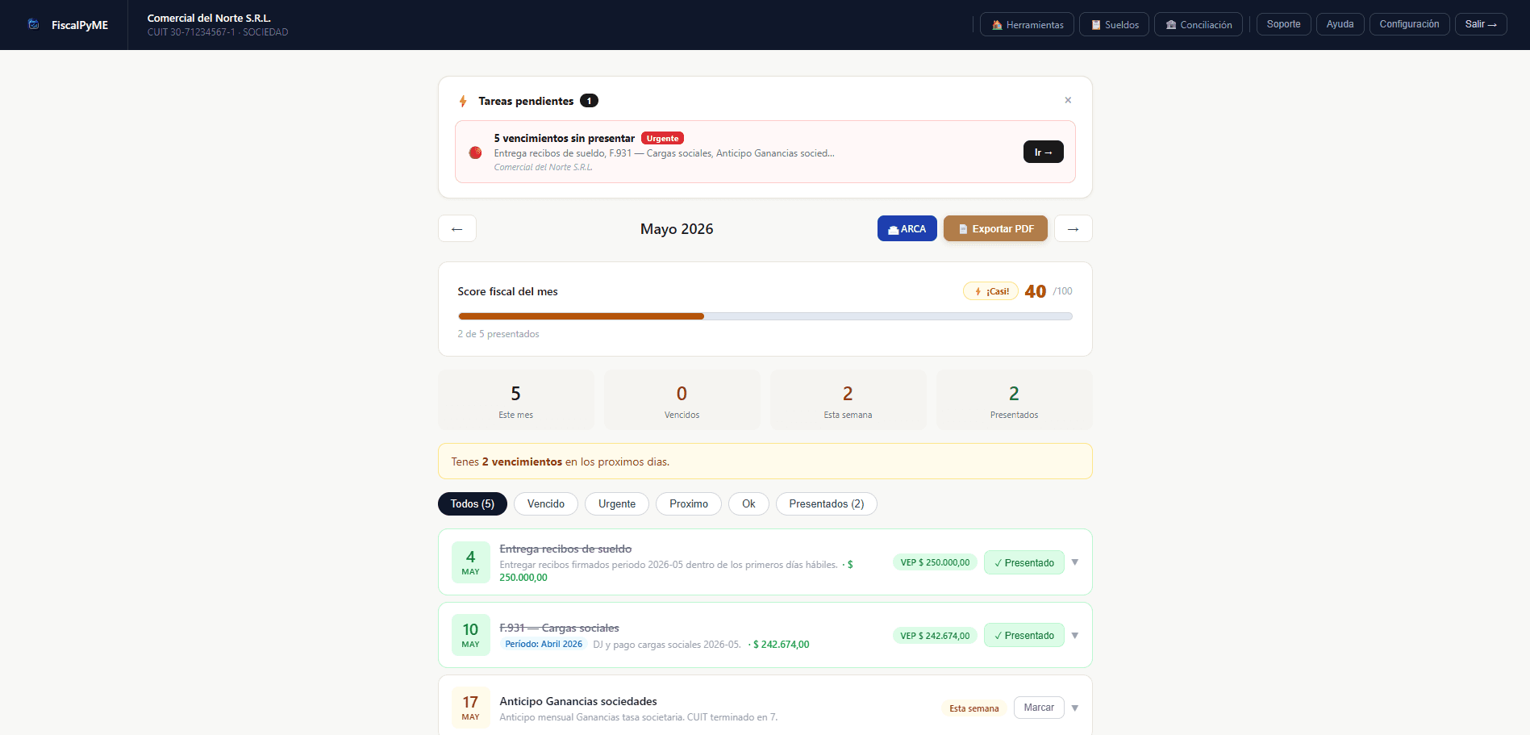The image size is (1530, 735).
Task: Click the Mayo 2026 month title
Action: [677, 229]
